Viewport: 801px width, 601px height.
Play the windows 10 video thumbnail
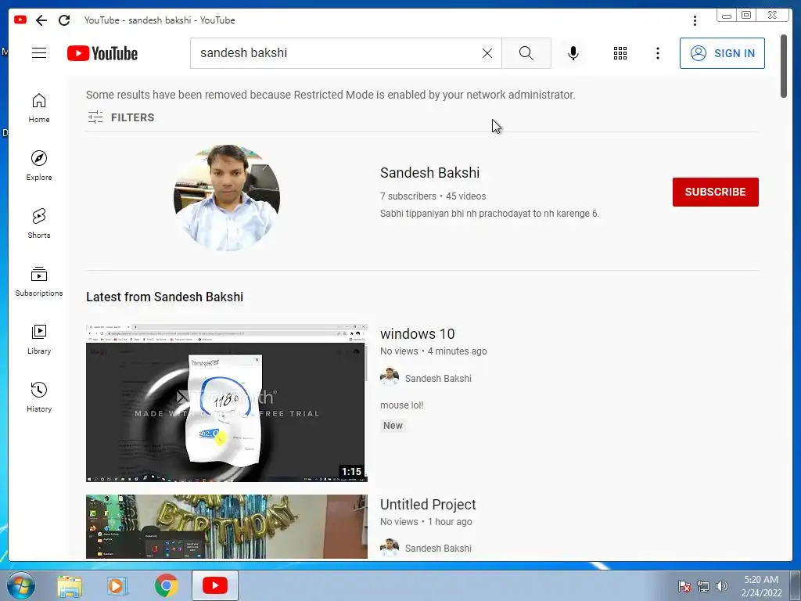click(x=227, y=403)
